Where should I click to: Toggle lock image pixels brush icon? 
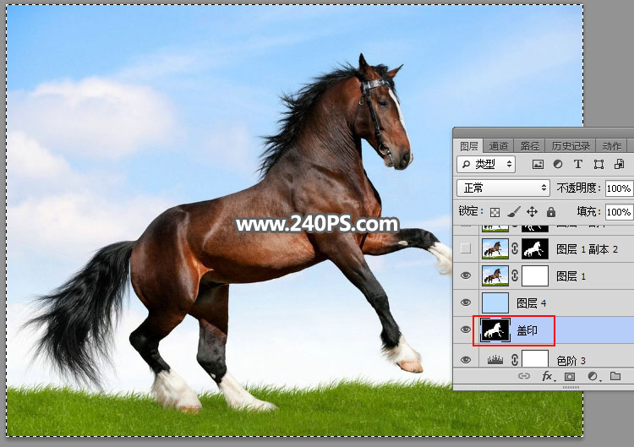[513, 212]
